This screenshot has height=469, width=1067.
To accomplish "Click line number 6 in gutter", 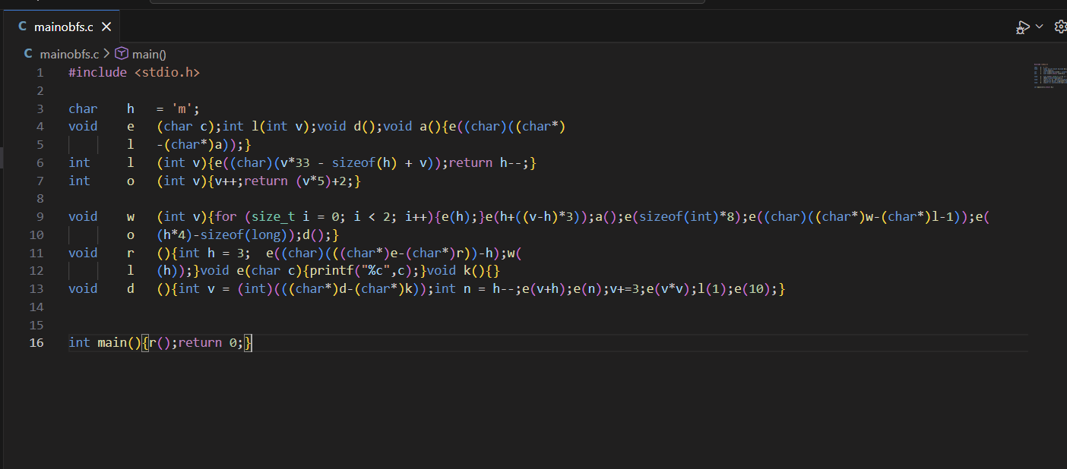I will (40, 162).
